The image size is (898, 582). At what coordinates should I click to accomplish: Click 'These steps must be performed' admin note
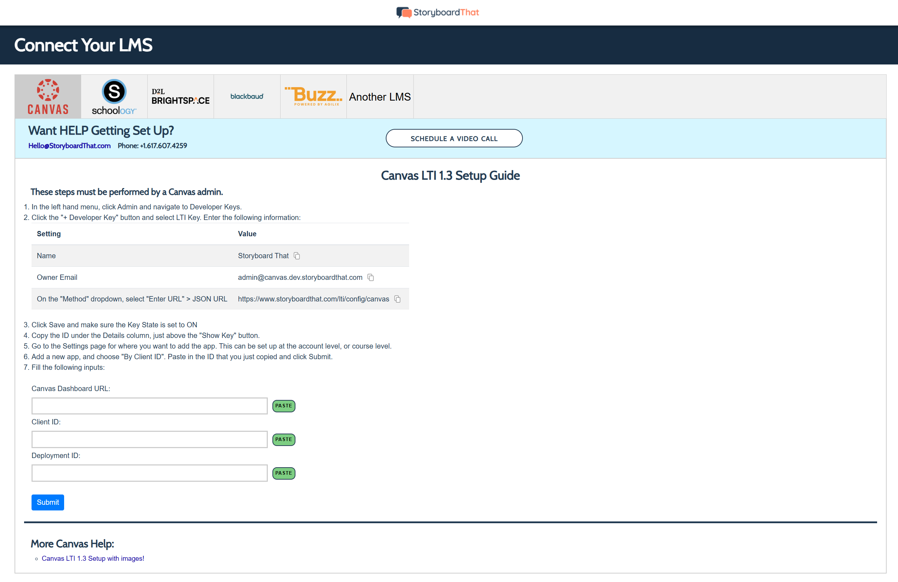pyautogui.click(x=127, y=192)
